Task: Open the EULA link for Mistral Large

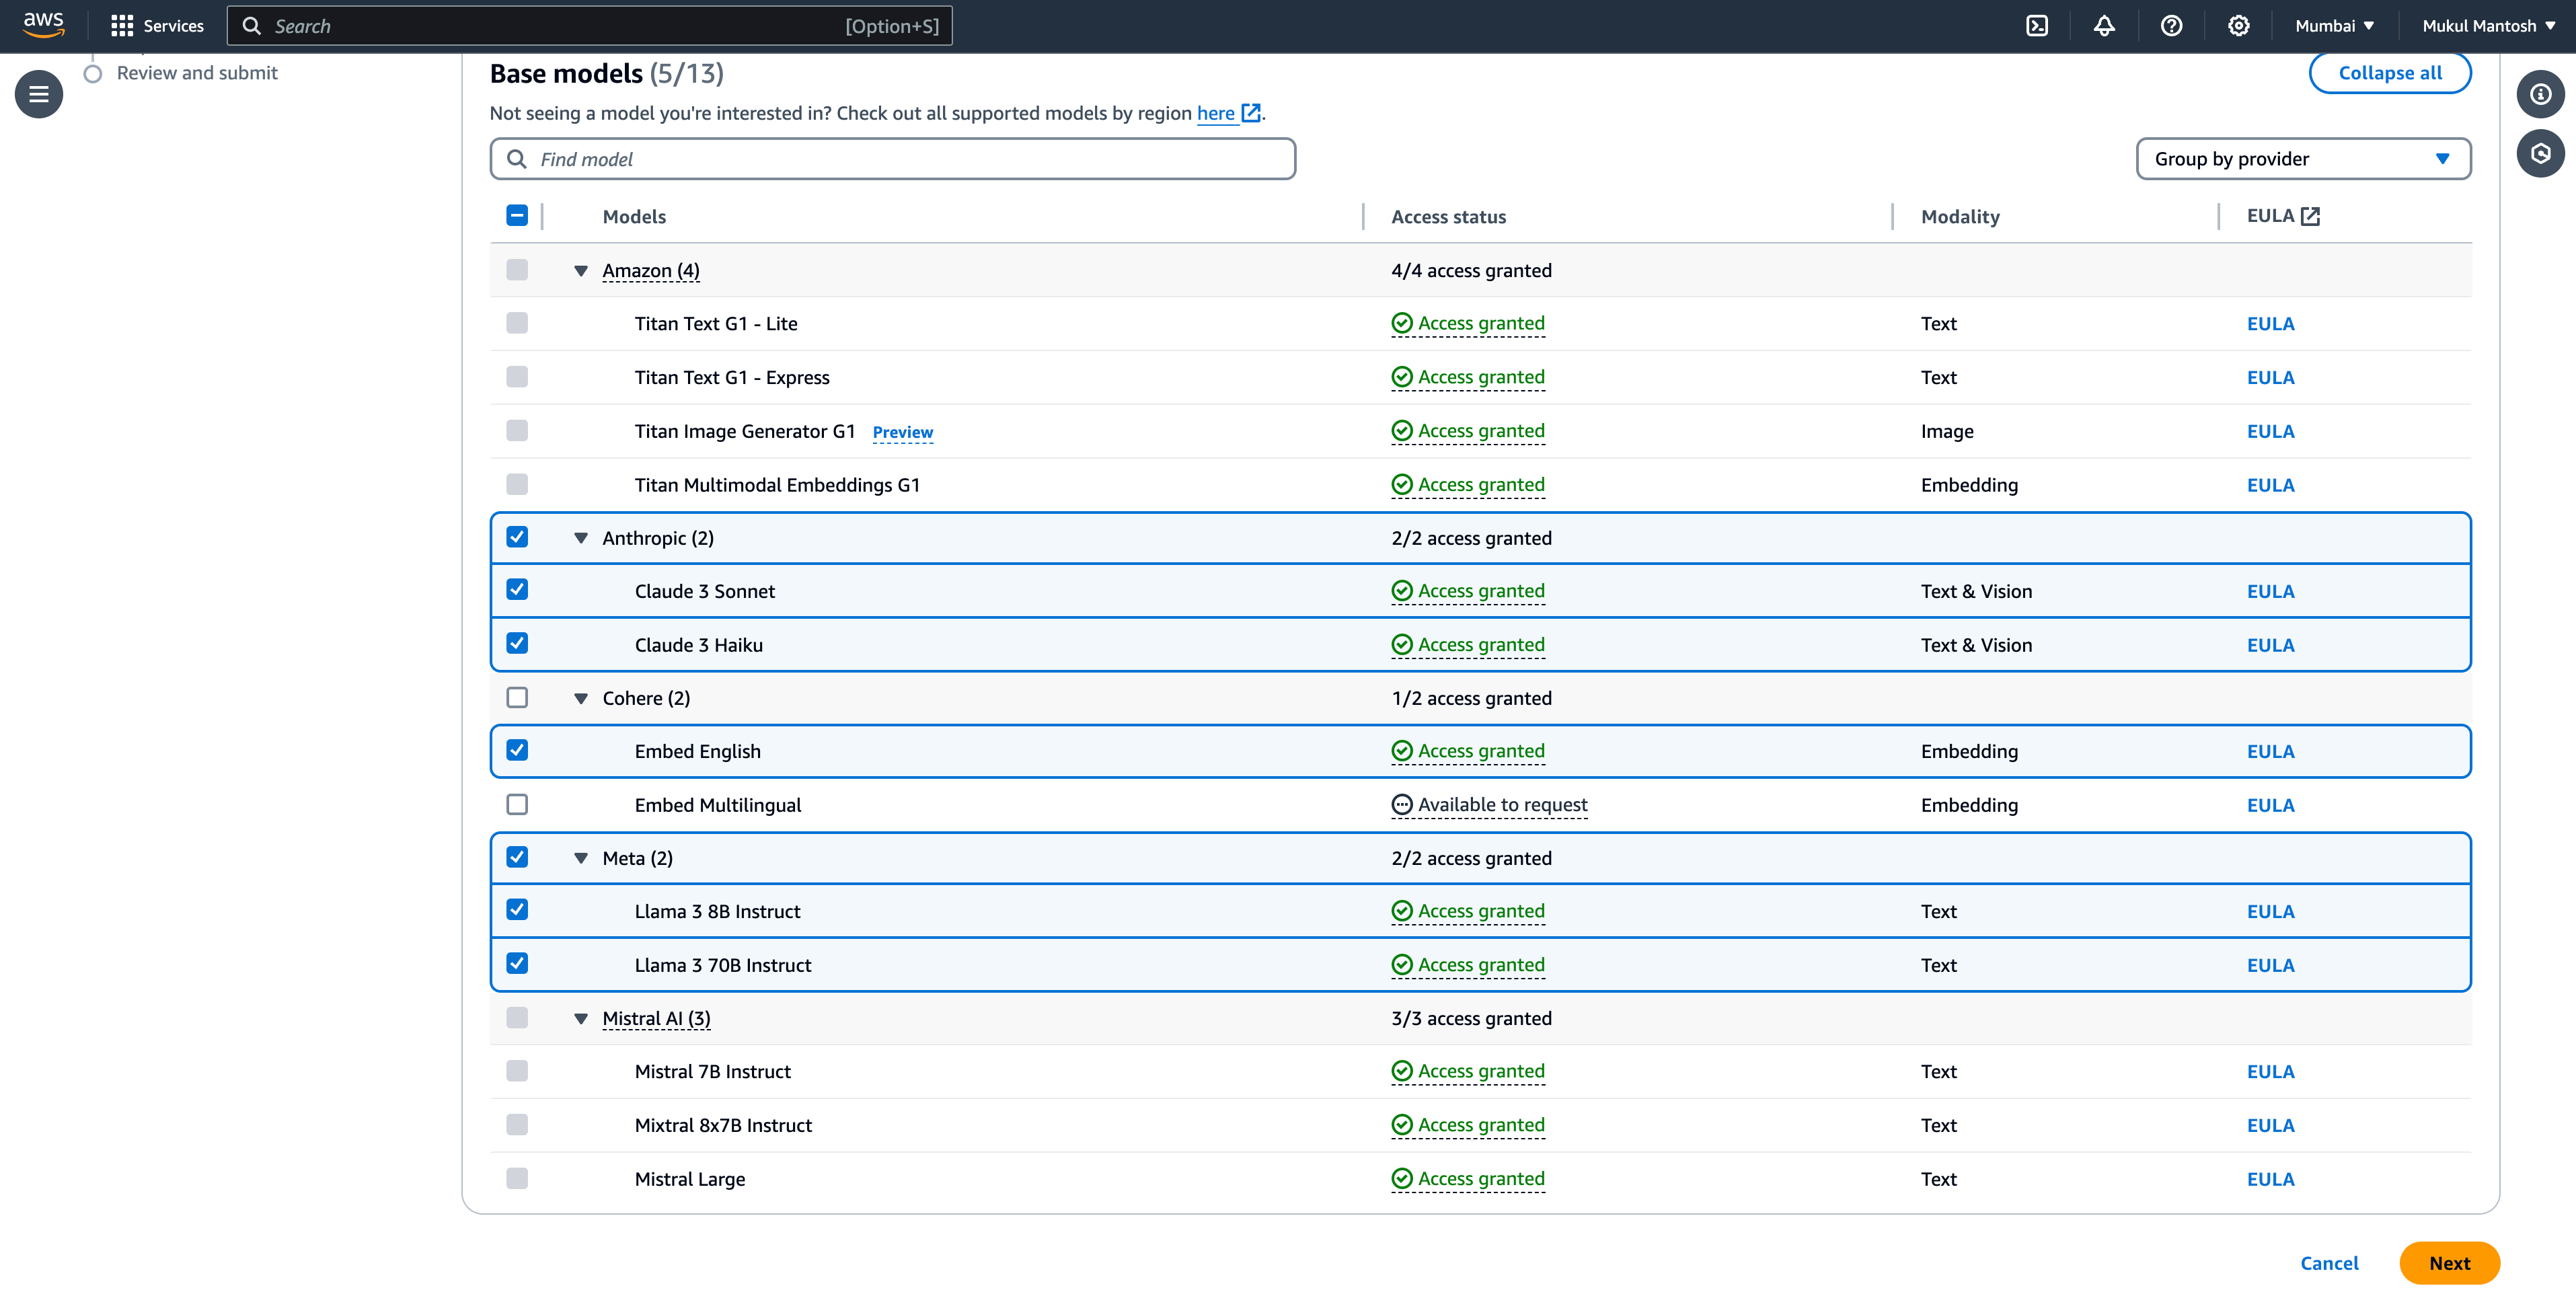Action: pyautogui.click(x=2270, y=1179)
